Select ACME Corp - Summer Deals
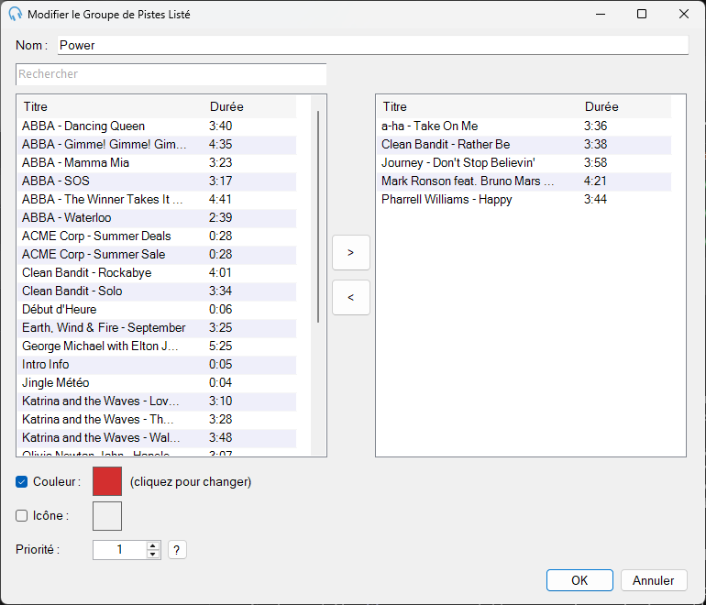 point(157,236)
